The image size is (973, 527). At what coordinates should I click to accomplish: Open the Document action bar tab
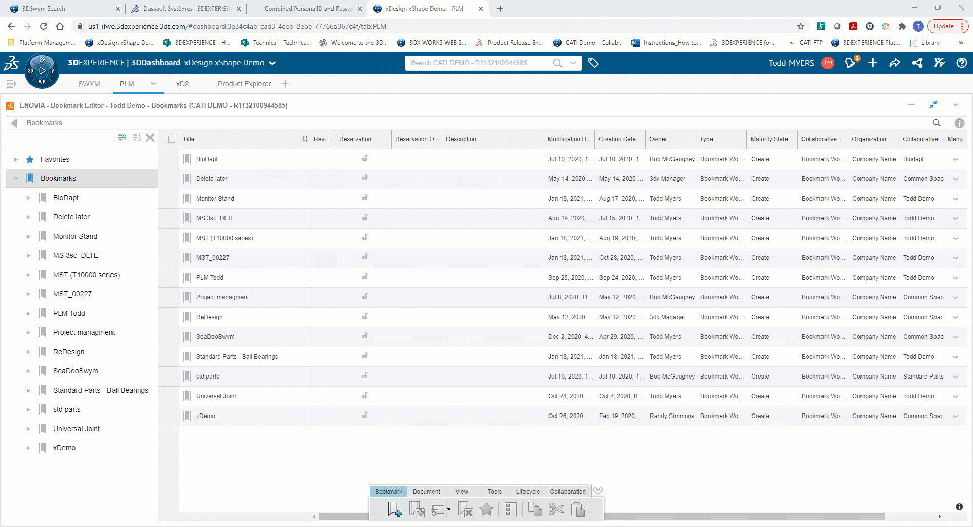[426, 491]
